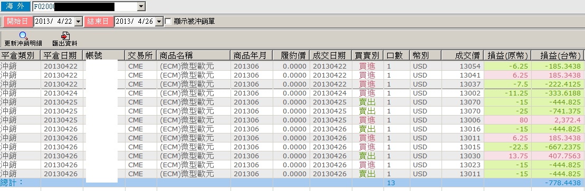Open the 結束日 date dropdown

[x=159, y=22]
